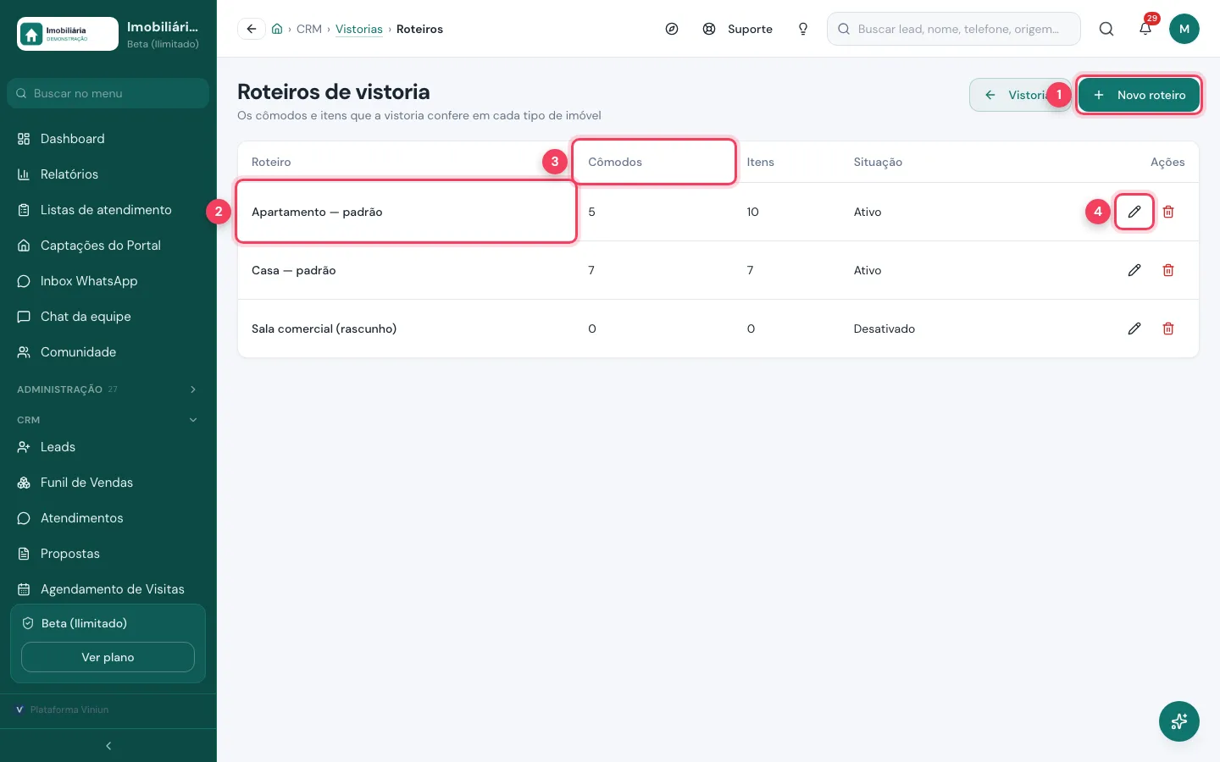The width and height of the screenshot is (1220, 762).
Task: Open Captações do Portal
Action: point(108,246)
